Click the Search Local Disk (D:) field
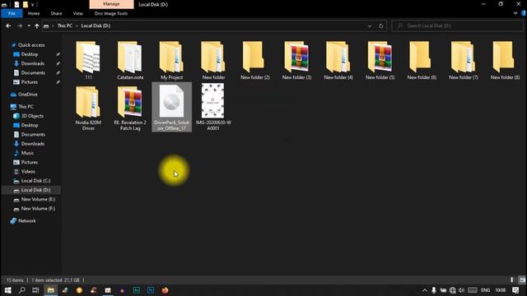Screen dimensions: 527x296 click(457, 25)
